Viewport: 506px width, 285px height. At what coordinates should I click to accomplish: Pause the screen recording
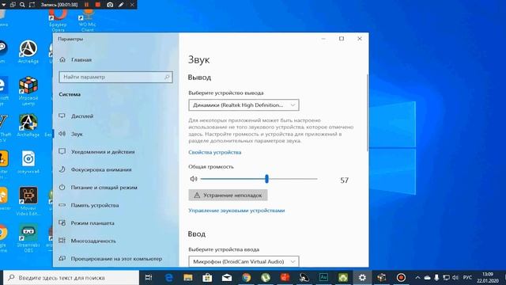pos(86,5)
